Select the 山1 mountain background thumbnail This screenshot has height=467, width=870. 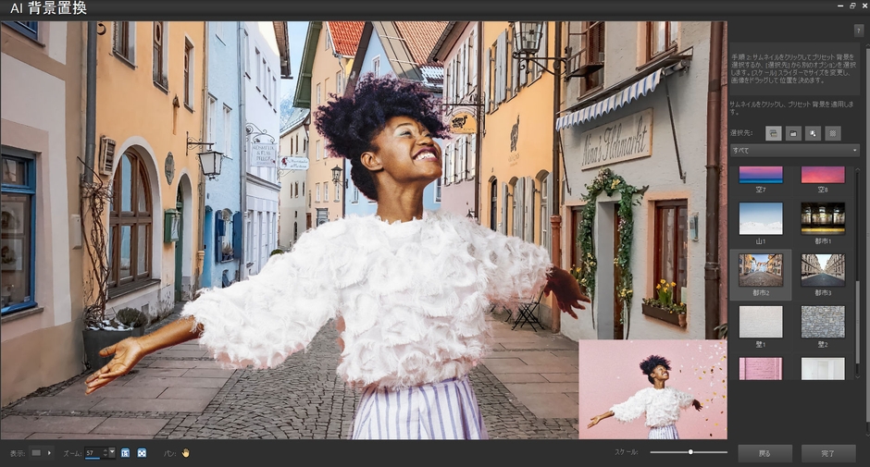pos(760,218)
